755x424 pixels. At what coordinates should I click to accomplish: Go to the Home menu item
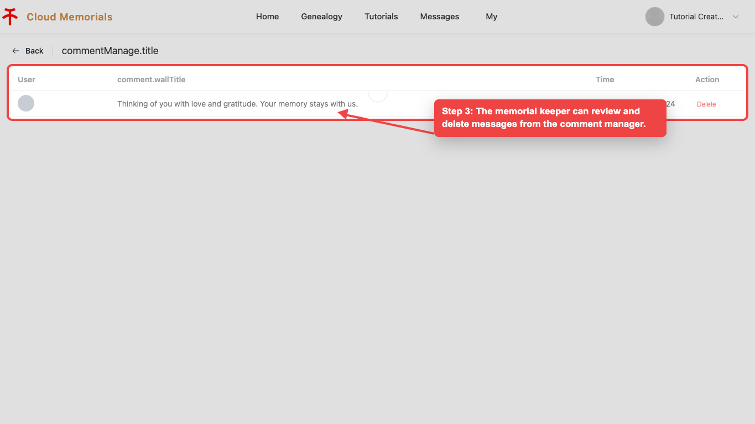click(267, 17)
